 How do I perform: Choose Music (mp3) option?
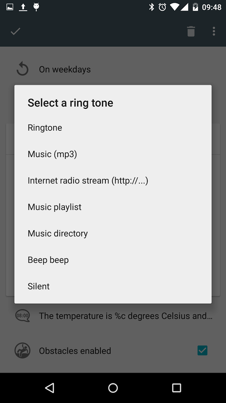coord(113,154)
